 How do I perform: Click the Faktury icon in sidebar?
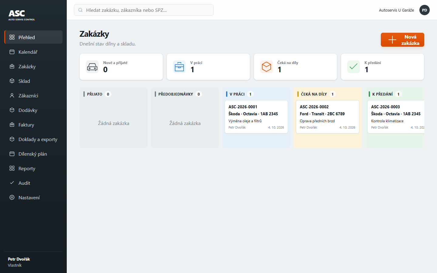[x=12, y=125]
